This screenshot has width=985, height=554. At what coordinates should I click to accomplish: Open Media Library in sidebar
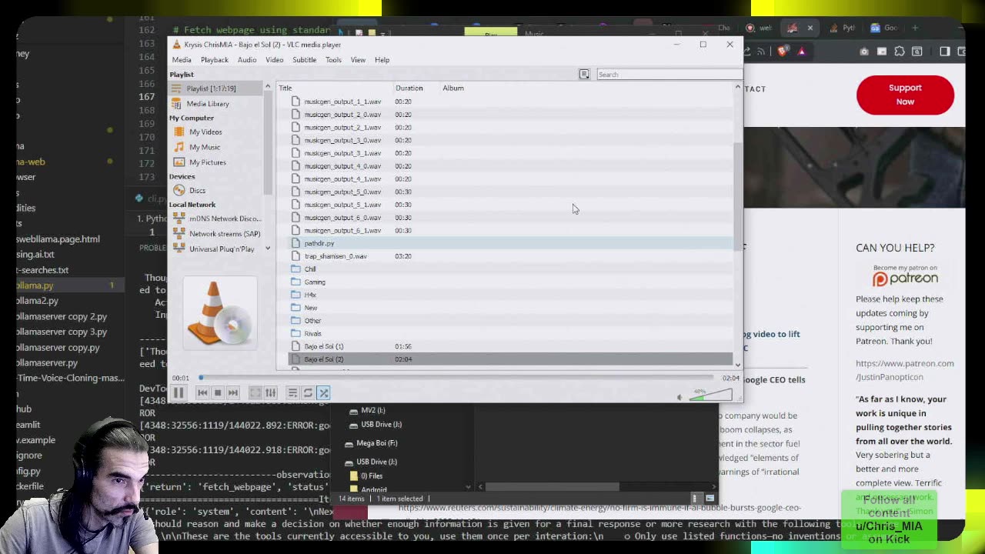(208, 104)
